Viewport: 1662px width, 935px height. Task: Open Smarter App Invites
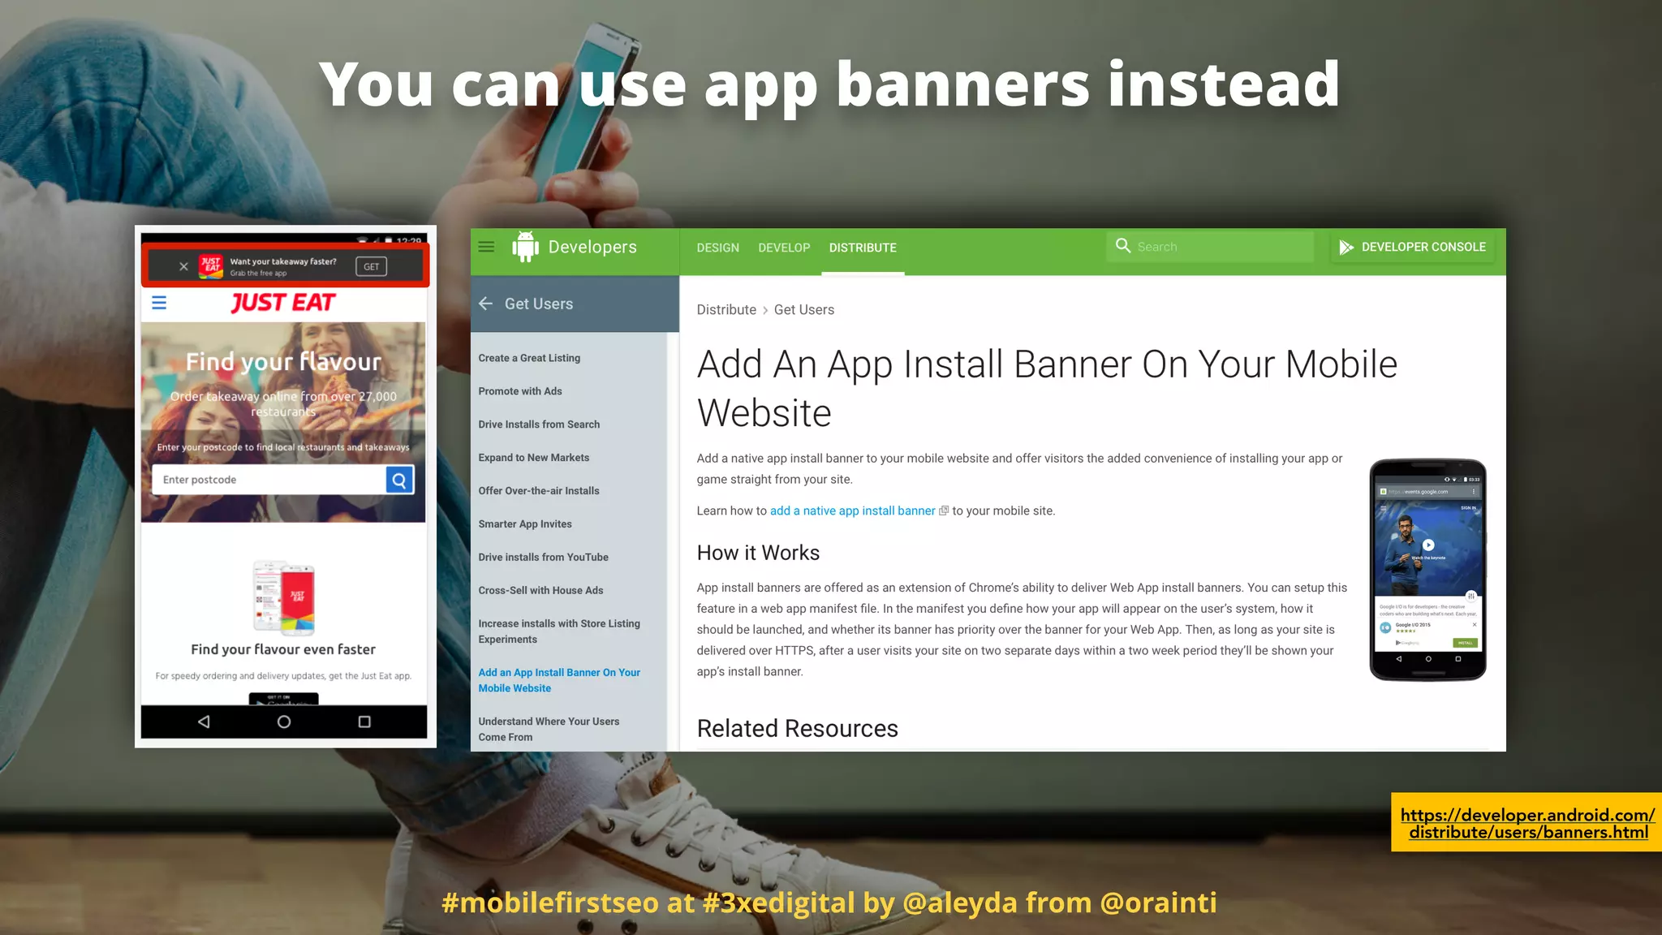(525, 524)
